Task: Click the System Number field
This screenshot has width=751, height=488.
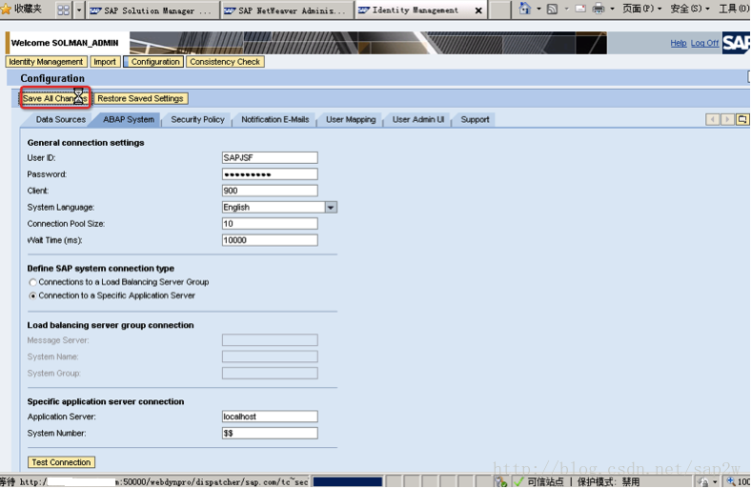Action: pyautogui.click(x=270, y=434)
